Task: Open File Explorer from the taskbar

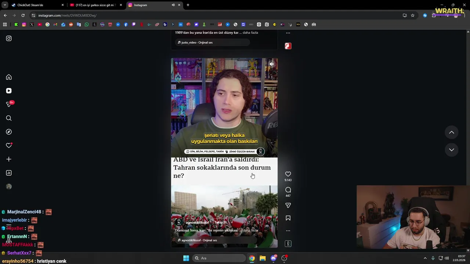Action: pyautogui.click(x=263, y=258)
